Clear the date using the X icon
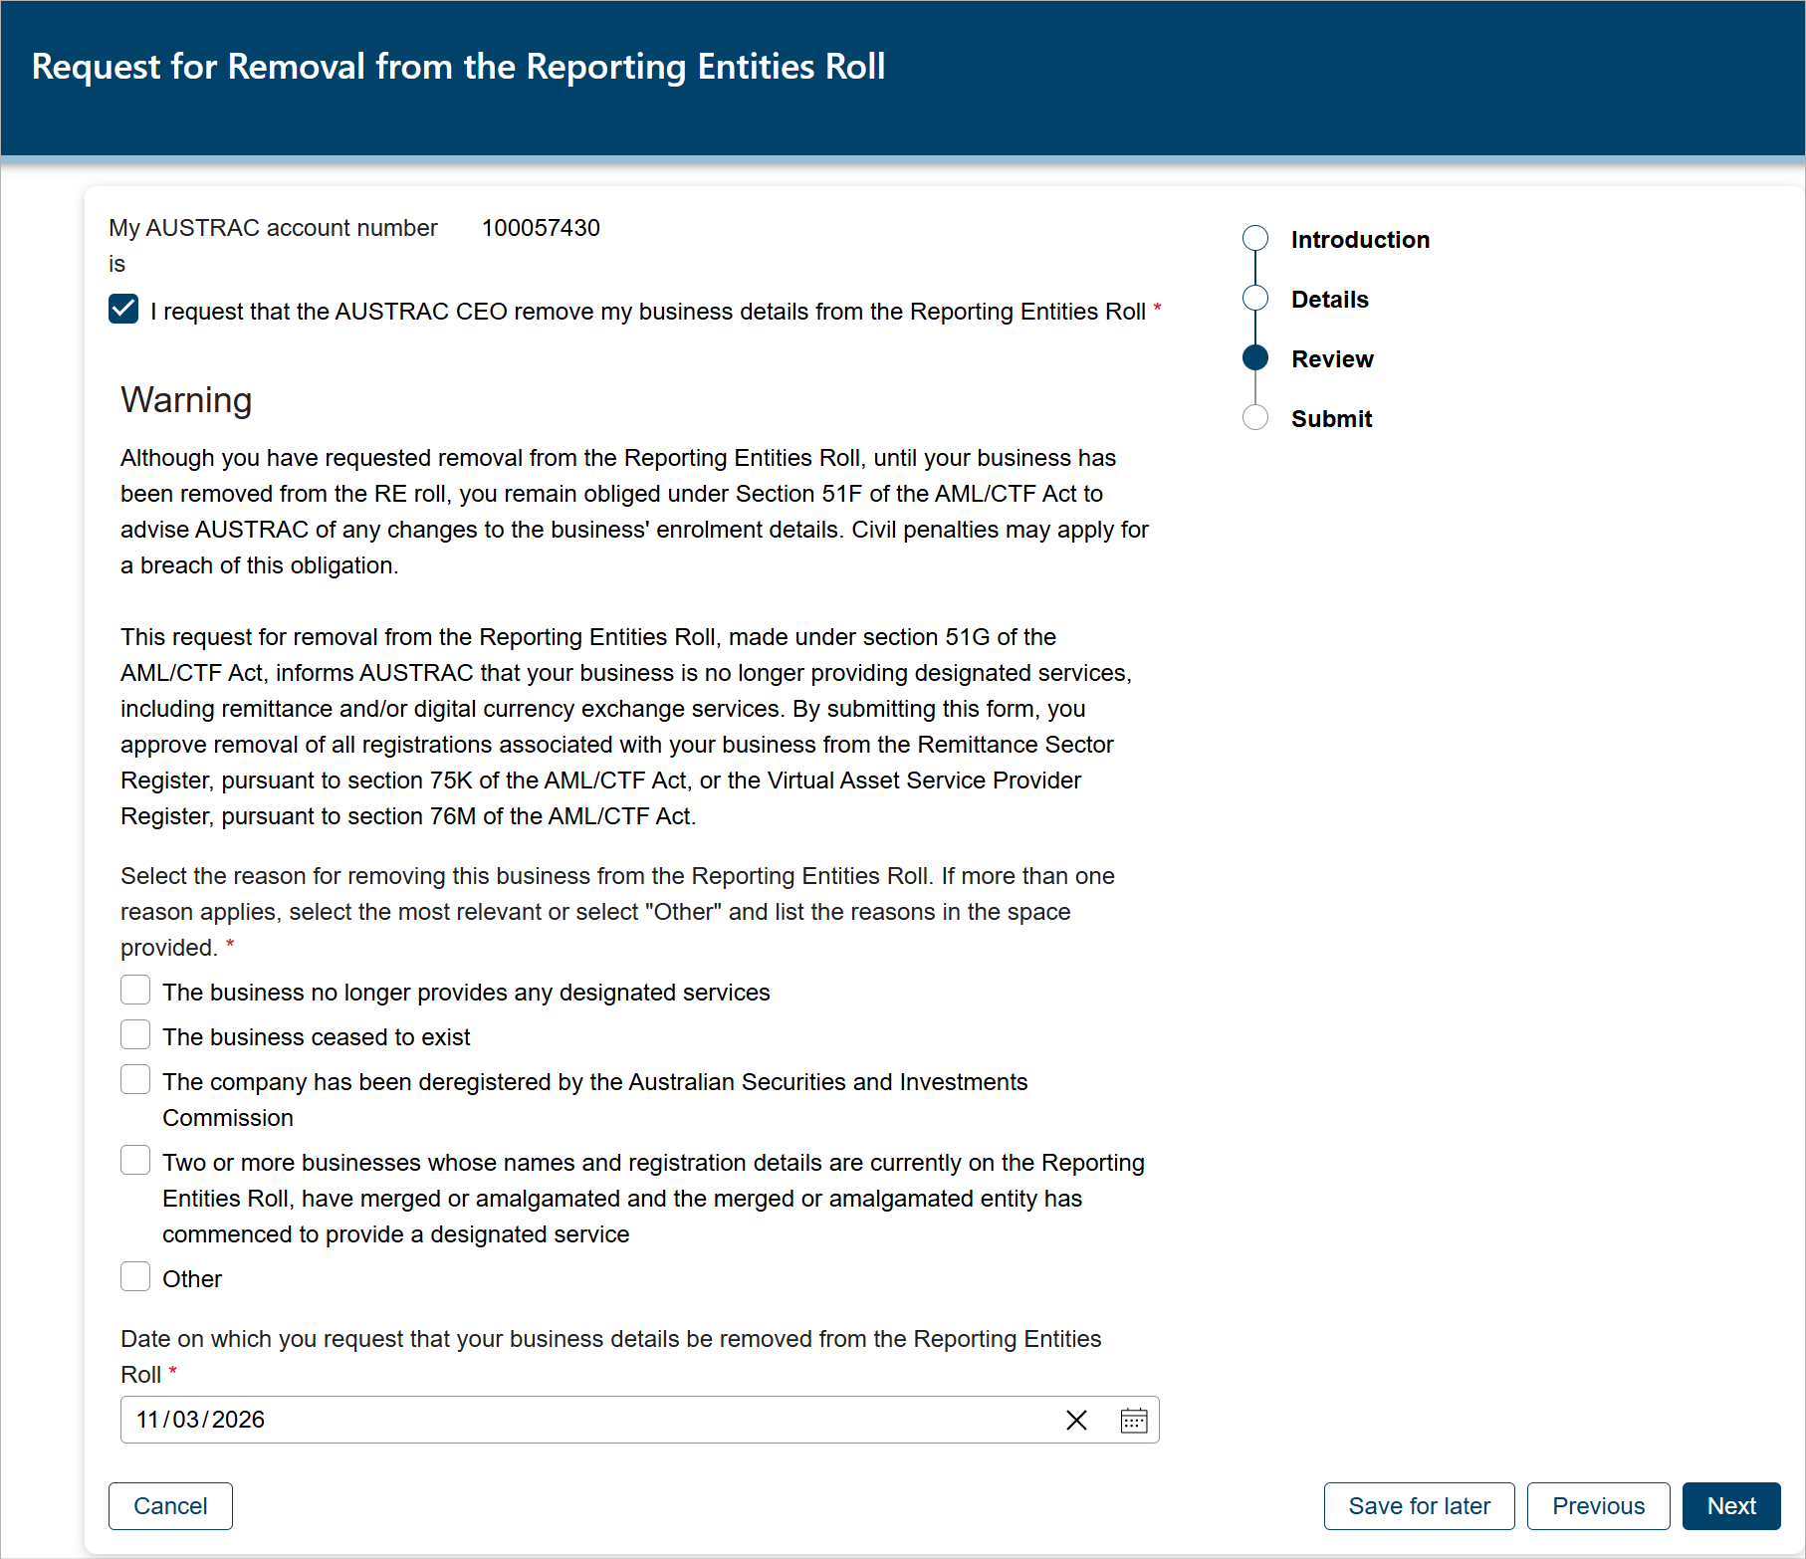Image resolution: width=1806 pixels, height=1559 pixels. tap(1076, 1421)
